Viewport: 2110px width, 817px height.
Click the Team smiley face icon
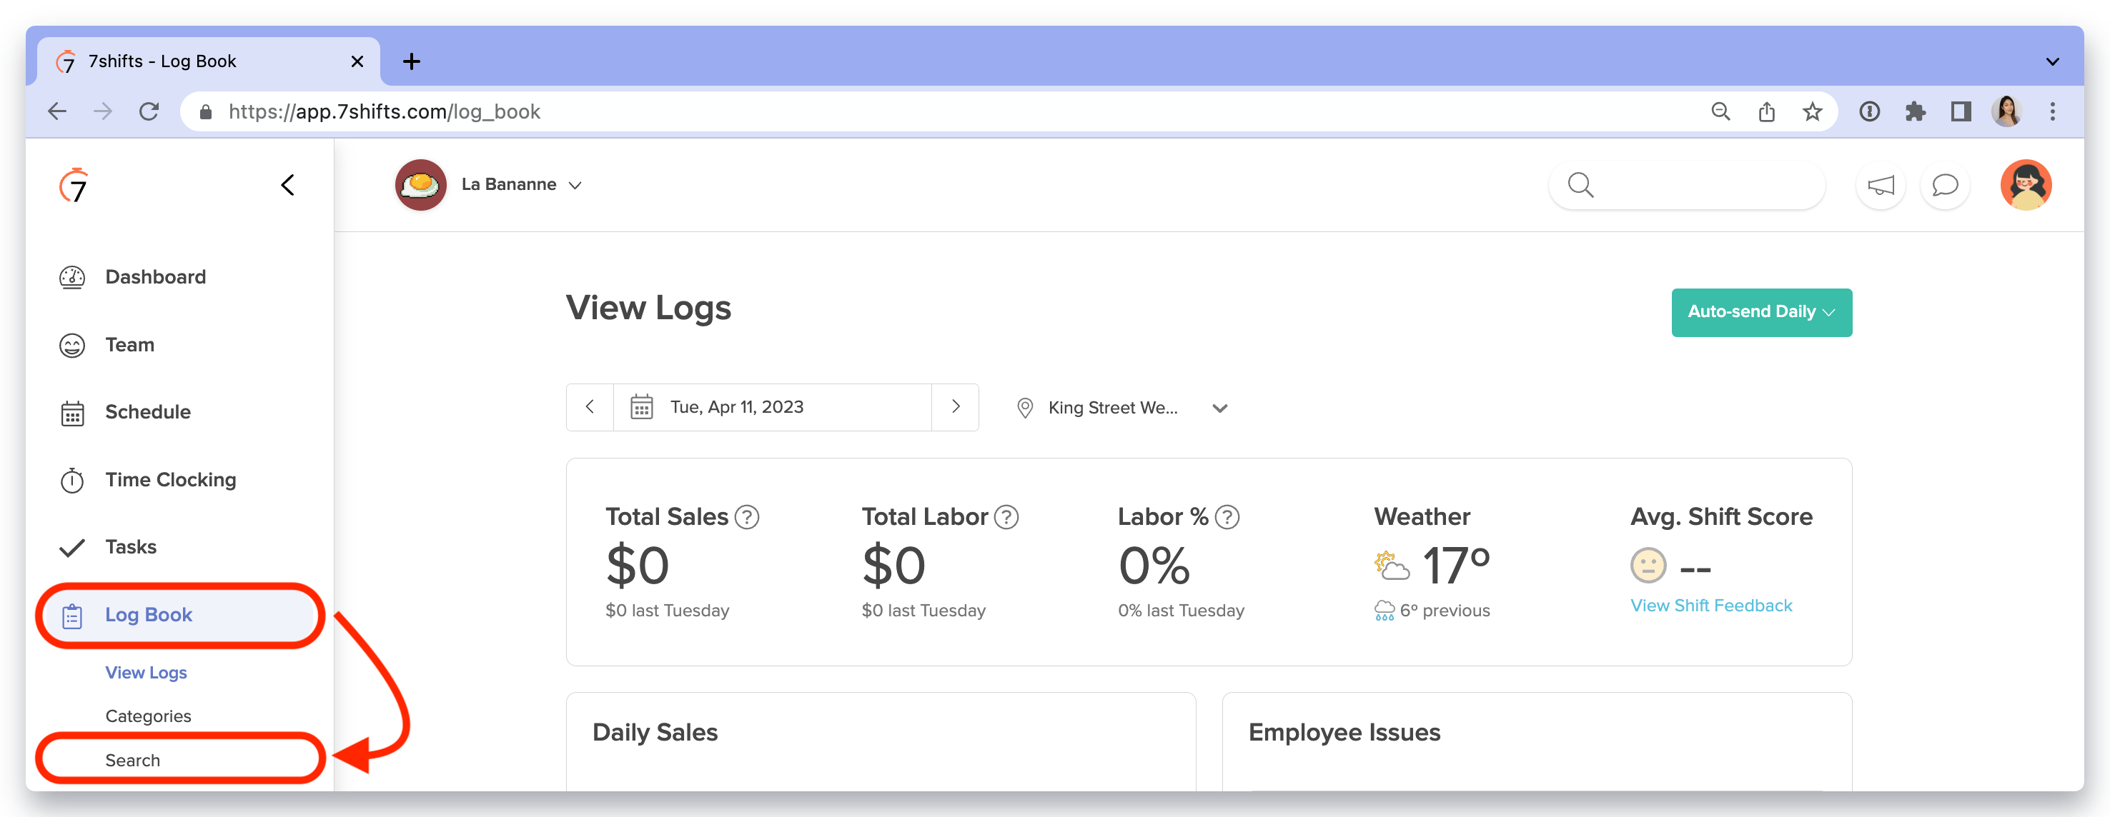click(x=72, y=346)
